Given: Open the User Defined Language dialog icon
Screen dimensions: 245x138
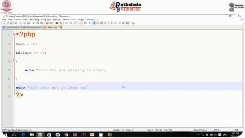Looking at the screenshot, I should click(98, 23).
